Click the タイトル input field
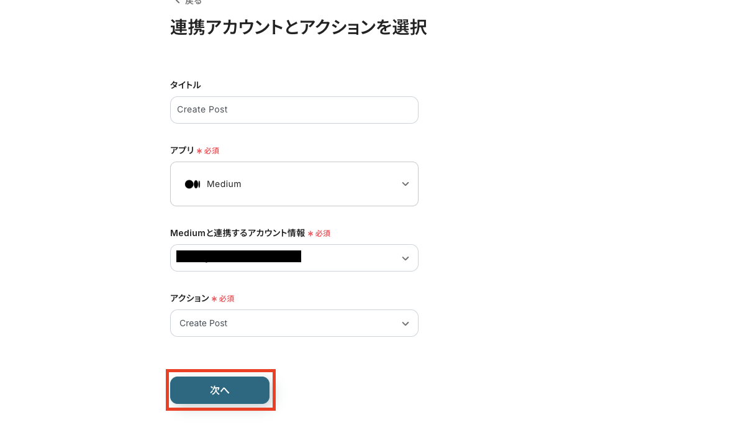 pyautogui.click(x=294, y=110)
